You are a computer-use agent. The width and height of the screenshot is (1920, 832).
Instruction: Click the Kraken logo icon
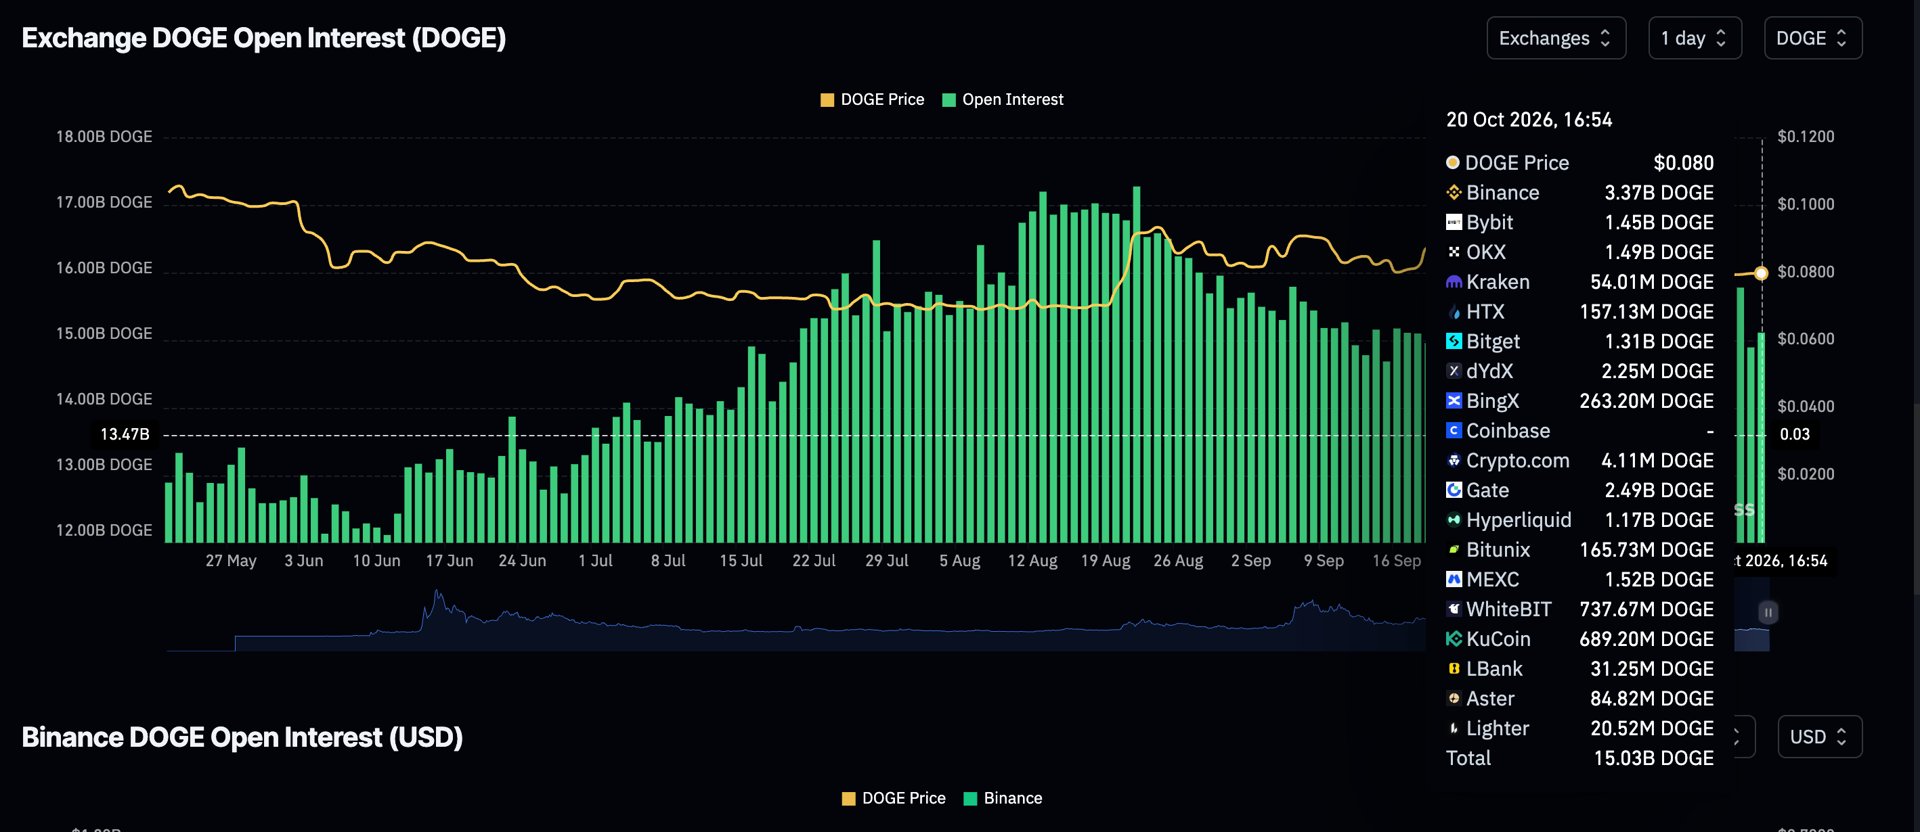coord(1454,282)
